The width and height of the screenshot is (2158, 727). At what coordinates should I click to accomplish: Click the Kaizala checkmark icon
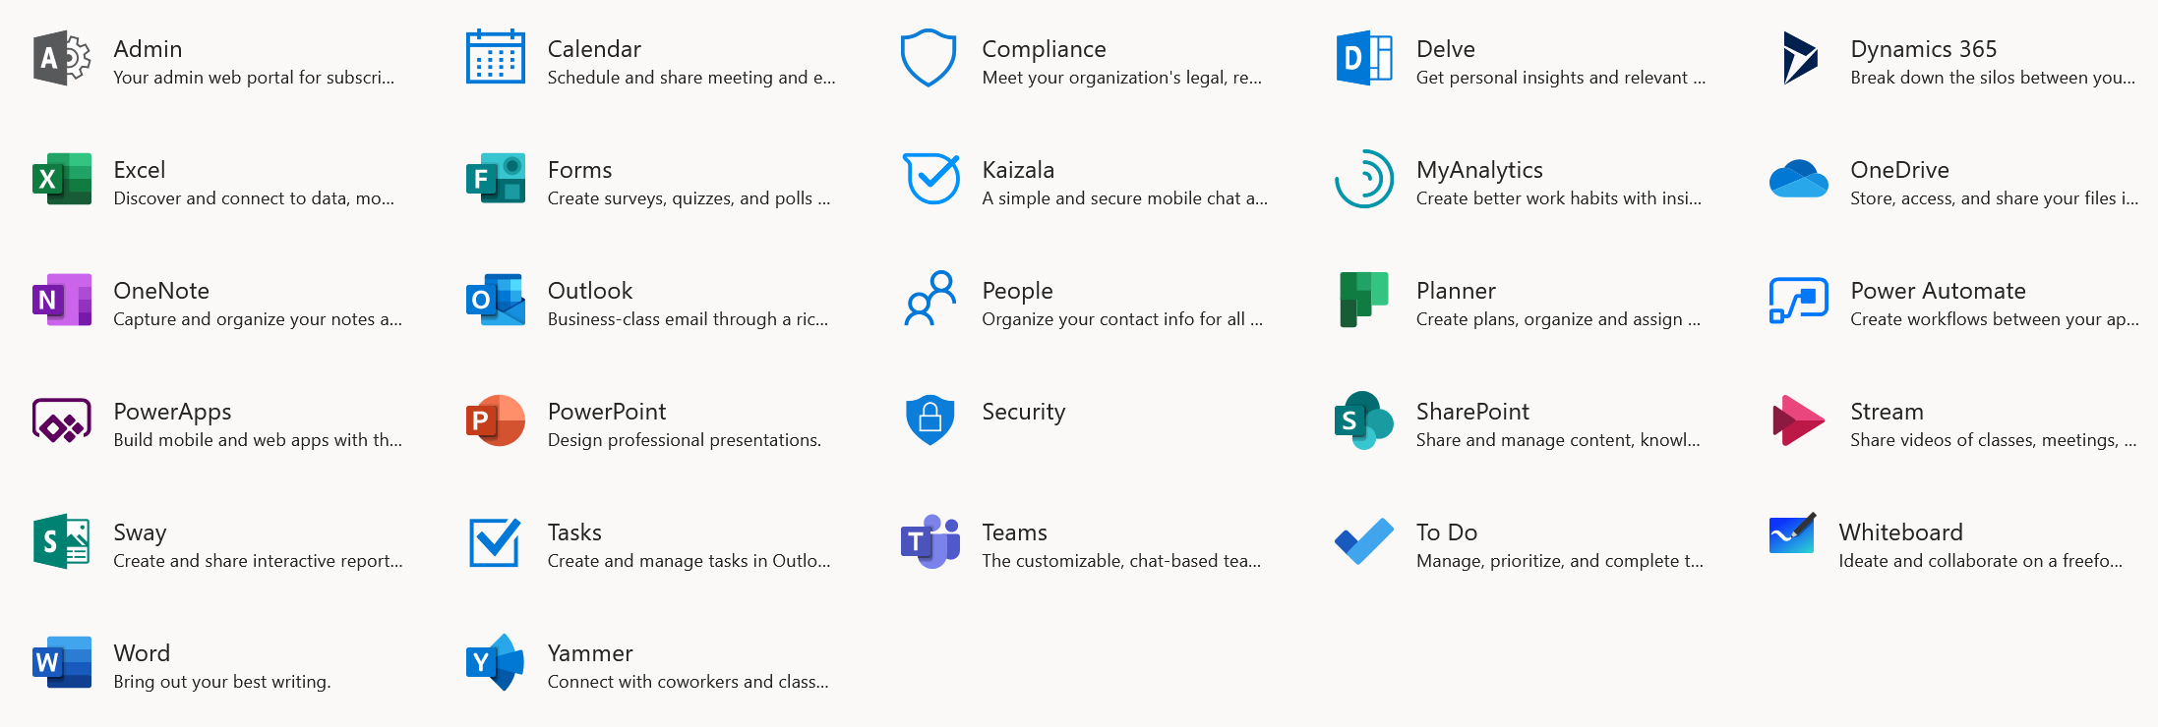tap(930, 178)
